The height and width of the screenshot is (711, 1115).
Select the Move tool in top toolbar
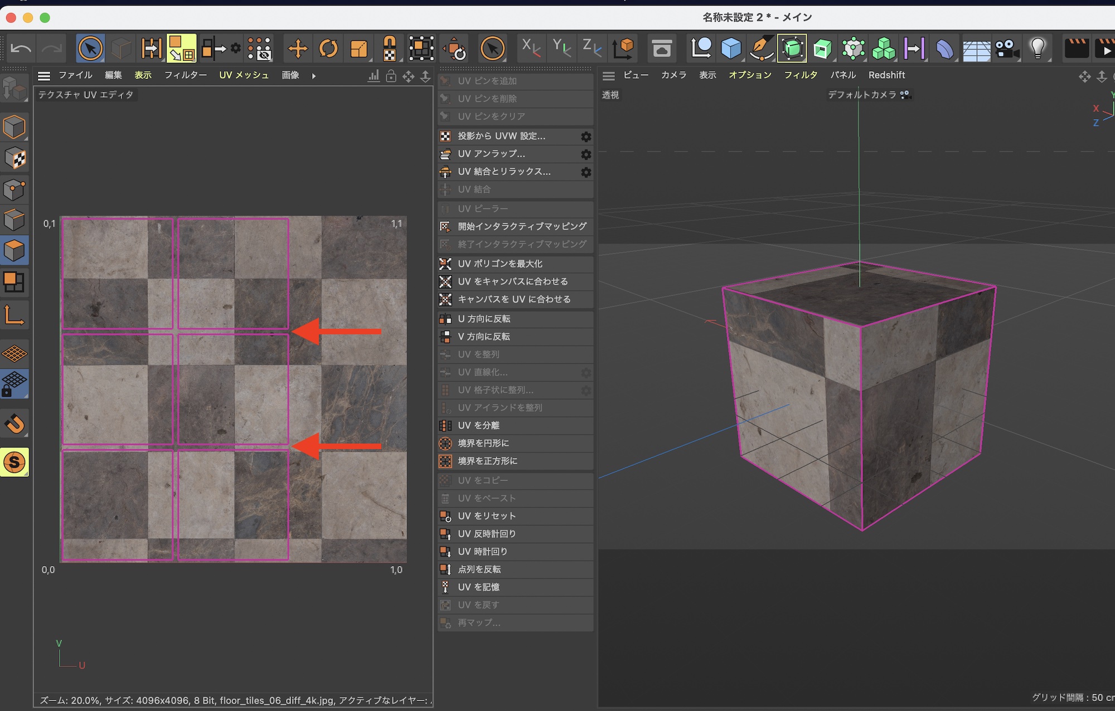click(x=297, y=49)
